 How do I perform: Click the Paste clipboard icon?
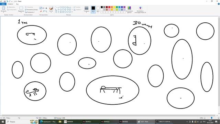(x=3, y=8)
